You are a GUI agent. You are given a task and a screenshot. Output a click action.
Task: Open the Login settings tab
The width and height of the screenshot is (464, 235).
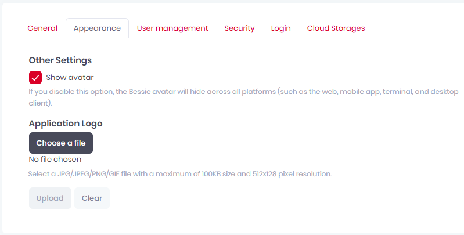[x=280, y=28]
